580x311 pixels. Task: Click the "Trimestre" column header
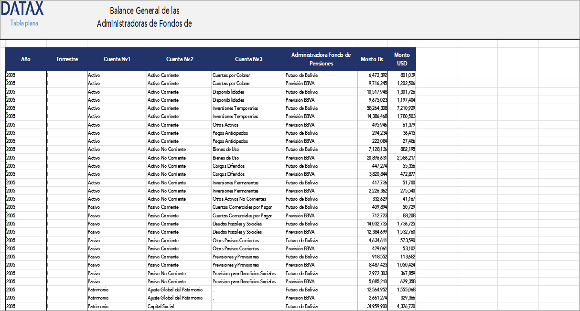coord(67,59)
